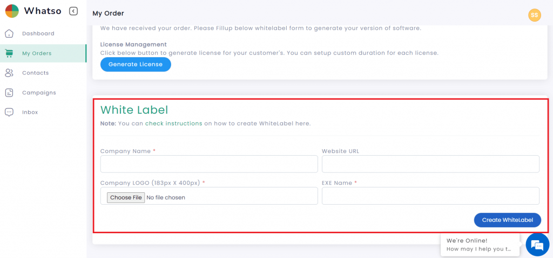Click the Campaigns document icon
The width and height of the screenshot is (553, 258).
pos(9,93)
